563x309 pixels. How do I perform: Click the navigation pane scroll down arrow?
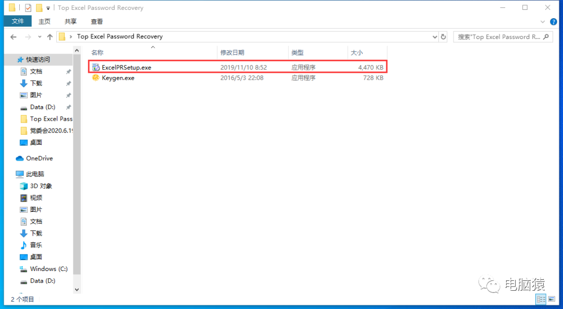(x=77, y=289)
